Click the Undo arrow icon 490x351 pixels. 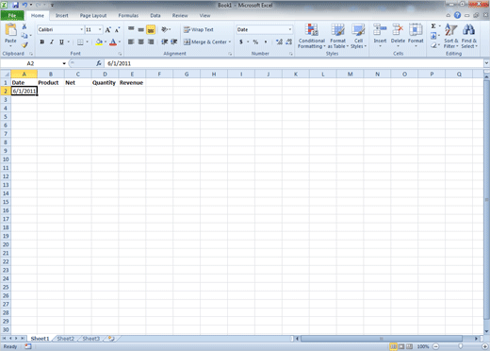tap(24, 6)
